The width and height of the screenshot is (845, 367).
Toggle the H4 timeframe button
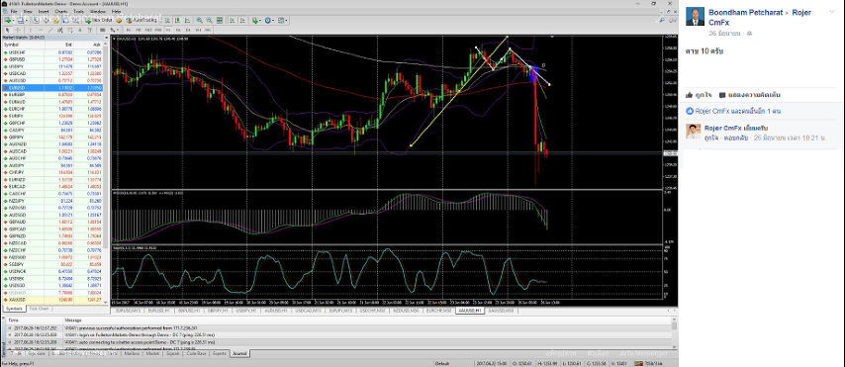pos(178,30)
